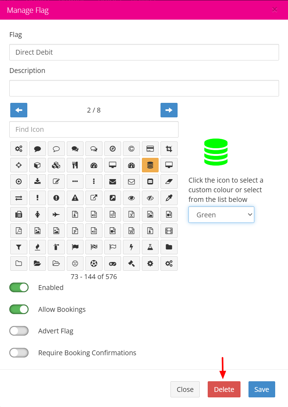This screenshot has height=407, width=288.
Task: Turn off Allow Bookings switch
Action: pyautogui.click(x=19, y=309)
